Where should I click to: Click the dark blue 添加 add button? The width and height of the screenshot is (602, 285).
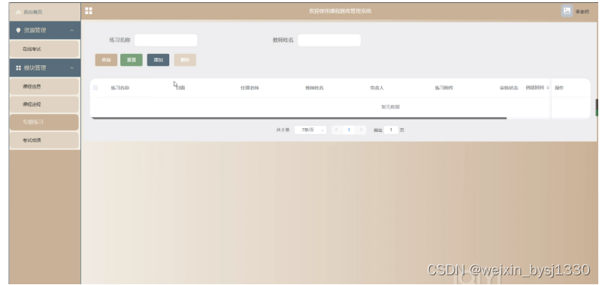[158, 60]
